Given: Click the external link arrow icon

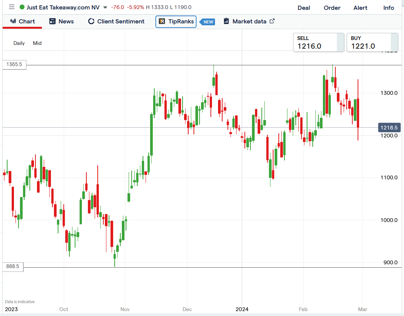Looking at the screenshot, I should click(x=272, y=21).
